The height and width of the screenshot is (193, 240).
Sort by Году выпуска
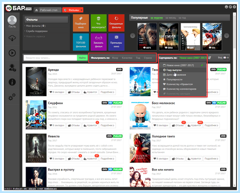183,70
